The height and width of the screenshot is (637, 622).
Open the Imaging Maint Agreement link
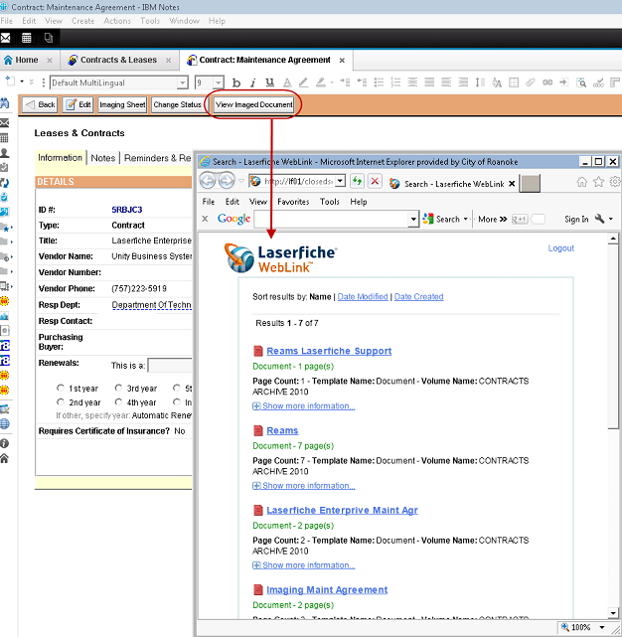coord(327,590)
